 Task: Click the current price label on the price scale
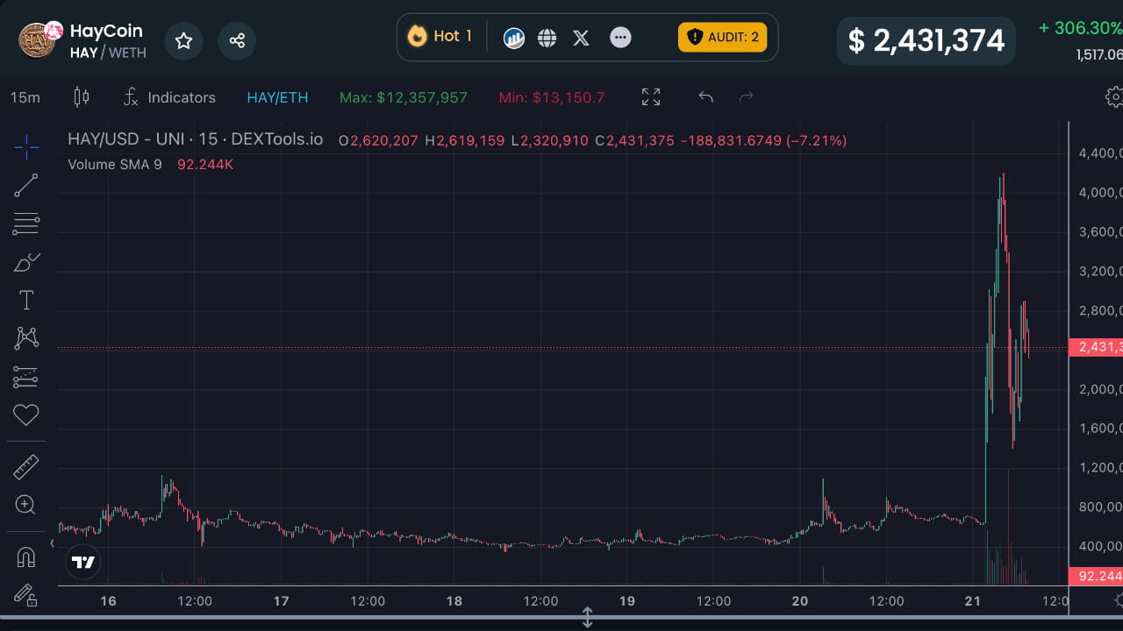pos(1098,347)
